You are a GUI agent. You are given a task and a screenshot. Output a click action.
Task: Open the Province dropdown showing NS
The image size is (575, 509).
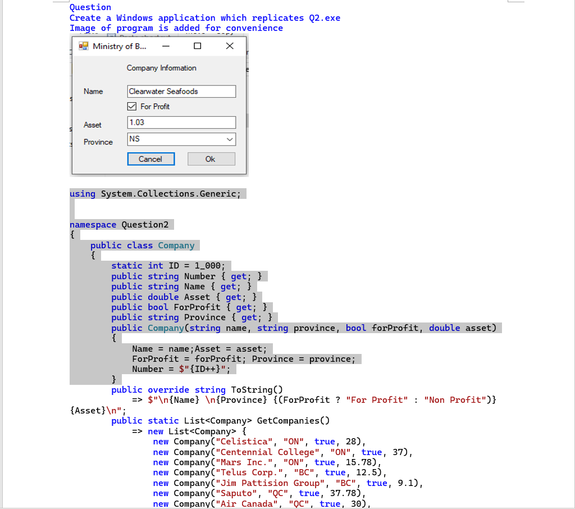[181, 139]
